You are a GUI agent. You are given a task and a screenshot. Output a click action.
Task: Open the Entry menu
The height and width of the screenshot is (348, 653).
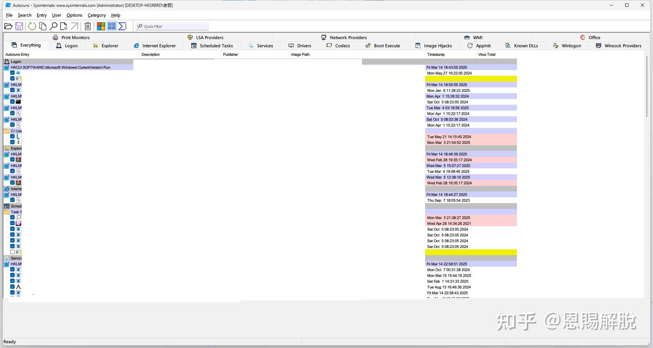point(41,15)
